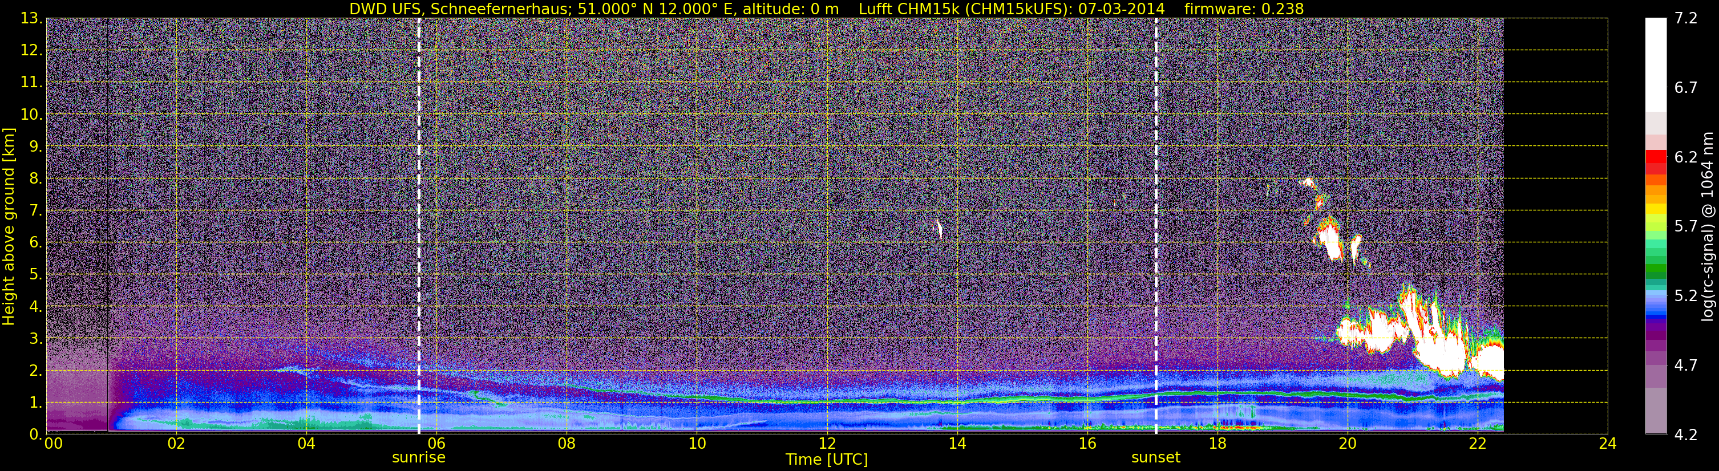The height and width of the screenshot is (471, 1719).
Task: Click the 'Height above ground [km]' axis label
Action: pos(9,226)
